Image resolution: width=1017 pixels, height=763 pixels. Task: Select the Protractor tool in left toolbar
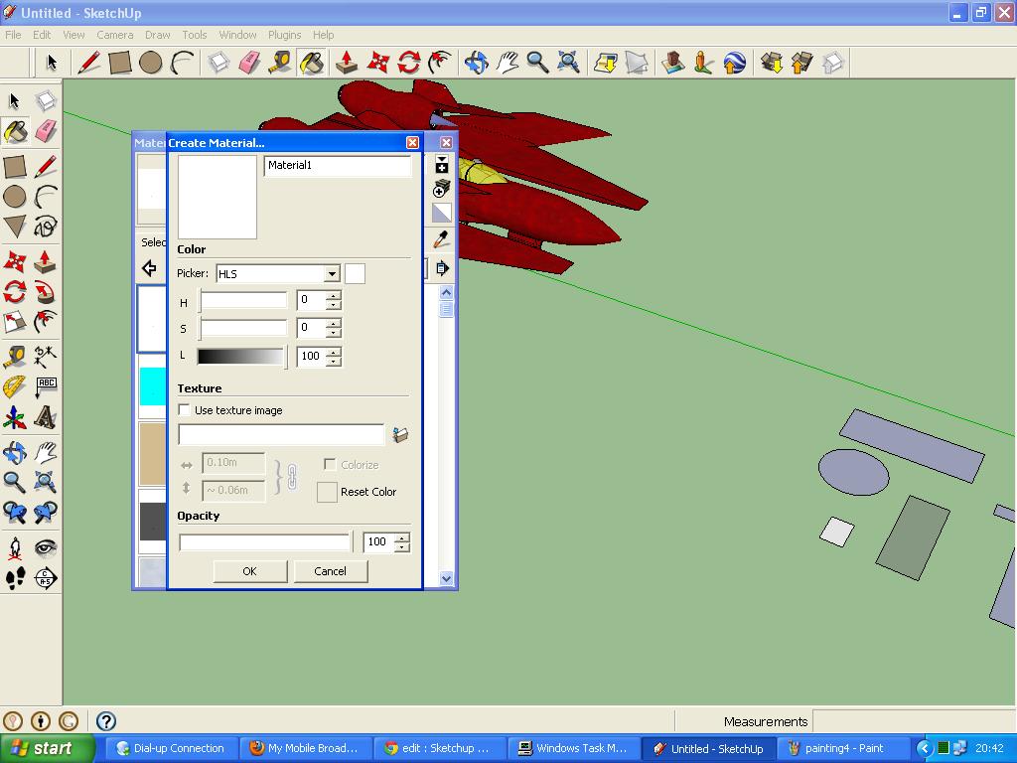pyautogui.click(x=14, y=387)
